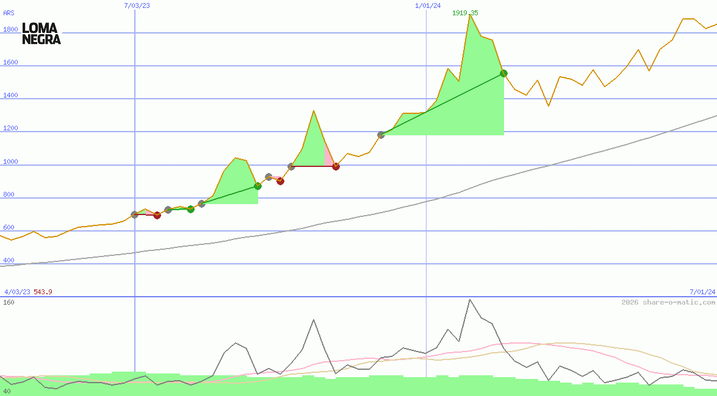Click the 7/01/24 end date label
The height and width of the screenshot is (396, 717).
click(702, 292)
